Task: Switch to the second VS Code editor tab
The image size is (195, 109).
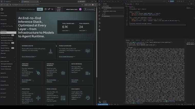Action: click(138, 4)
